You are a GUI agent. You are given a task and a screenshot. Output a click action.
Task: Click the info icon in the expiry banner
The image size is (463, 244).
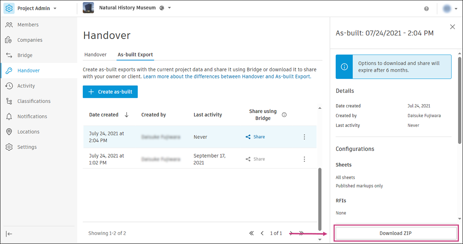click(x=344, y=67)
